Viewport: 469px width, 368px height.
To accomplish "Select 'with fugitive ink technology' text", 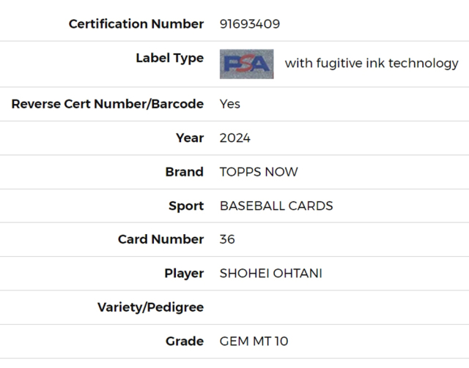I will pos(372,64).
